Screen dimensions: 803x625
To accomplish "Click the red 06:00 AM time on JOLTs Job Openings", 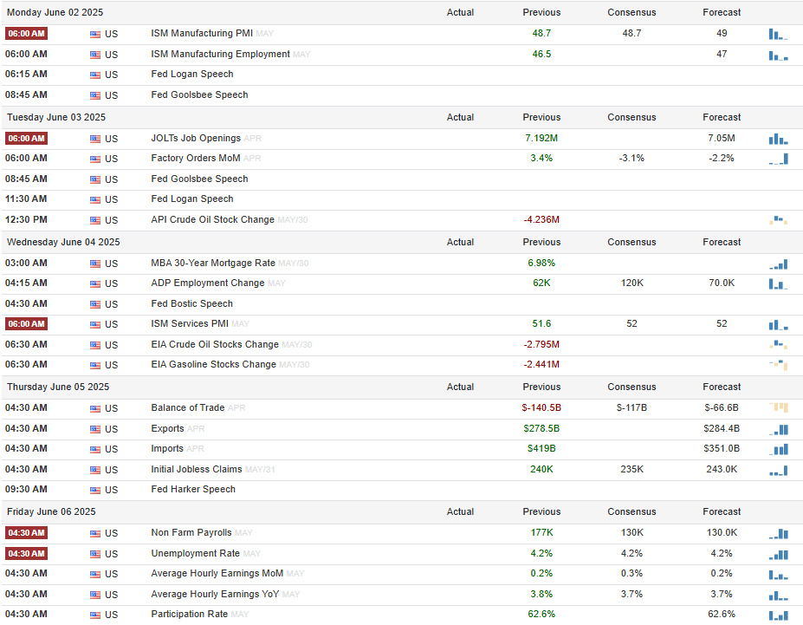I will (26, 139).
